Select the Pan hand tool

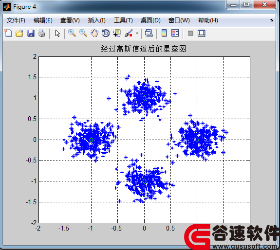click(94, 33)
